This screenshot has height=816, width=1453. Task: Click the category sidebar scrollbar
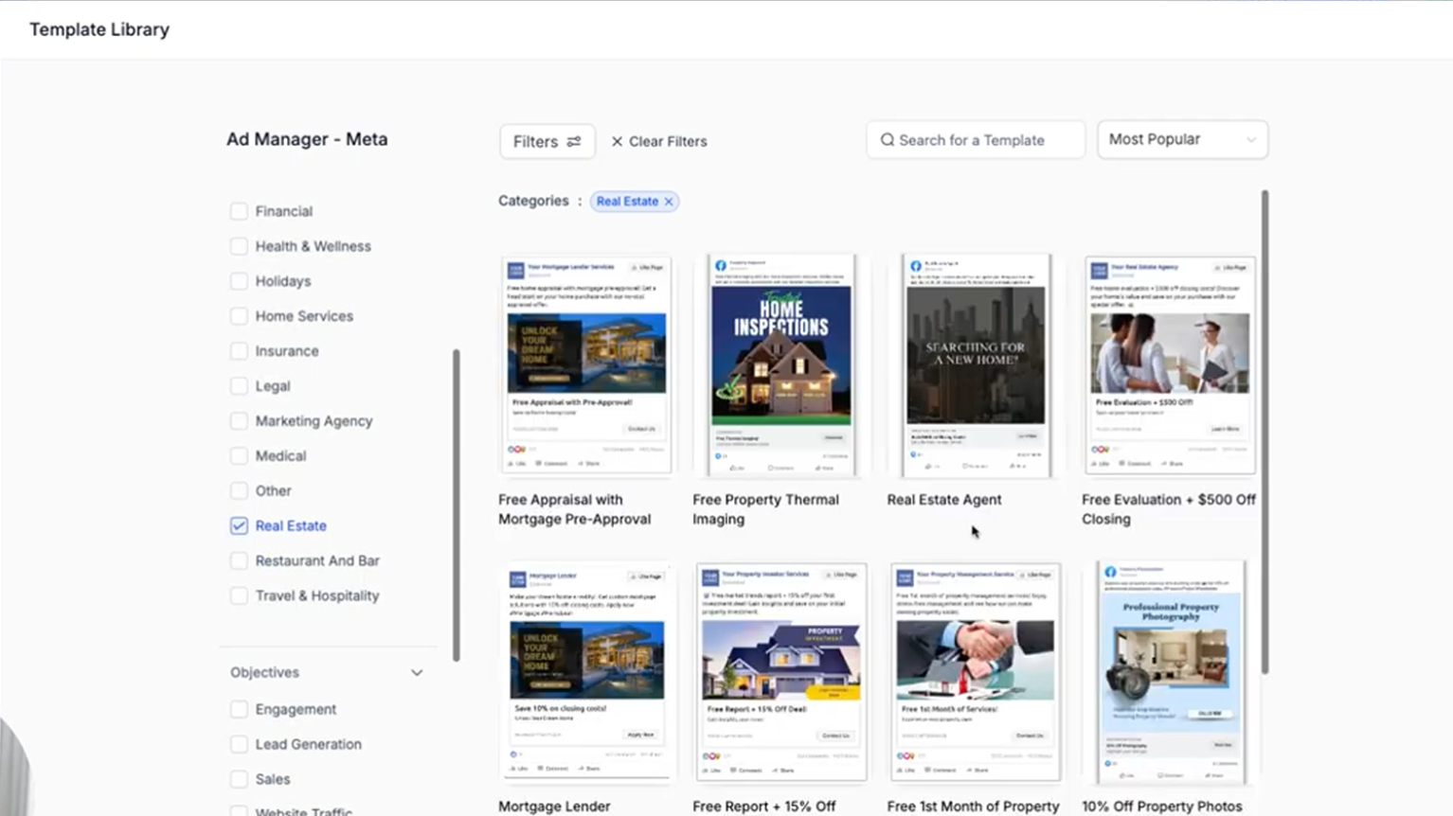point(456,505)
